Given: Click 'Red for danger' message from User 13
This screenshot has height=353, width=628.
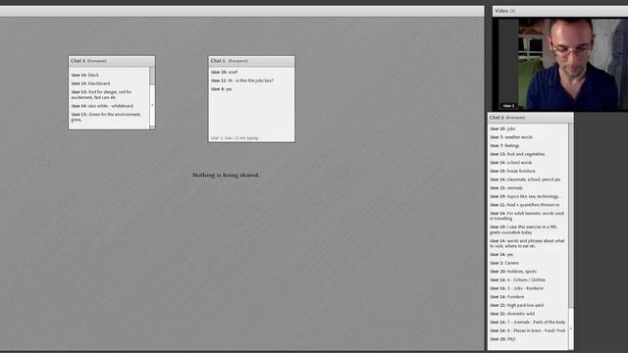Looking at the screenshot, I should (102, 94).
